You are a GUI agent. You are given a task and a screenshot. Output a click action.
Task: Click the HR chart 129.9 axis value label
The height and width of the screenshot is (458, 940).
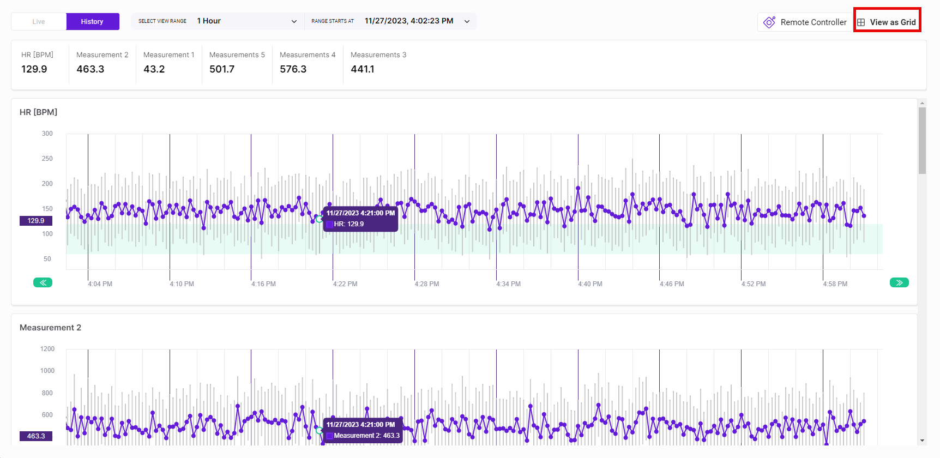coord(36,221)
